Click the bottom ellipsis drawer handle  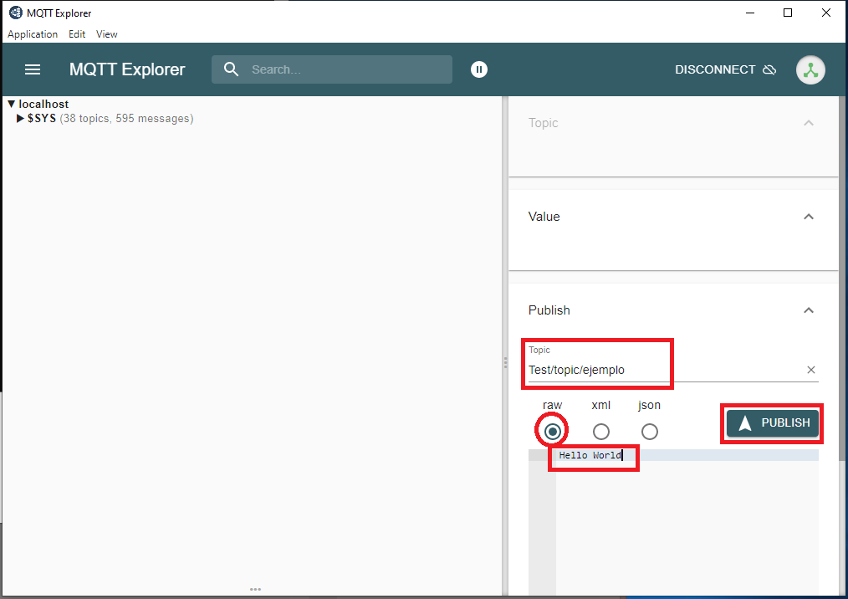(255, 589)
